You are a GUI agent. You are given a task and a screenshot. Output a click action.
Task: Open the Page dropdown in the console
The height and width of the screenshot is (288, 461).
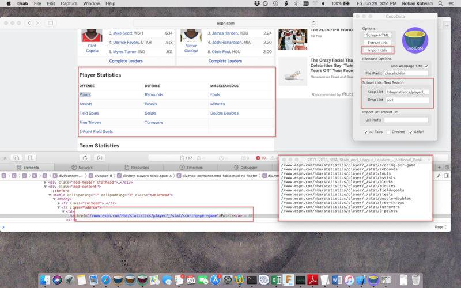pyautogui.click(x=440, y=227)
